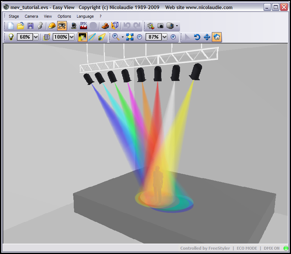Click the fixture with the white beam

click(x=175, y=73)
